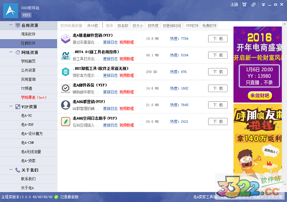Screen dimensions: 287x202
Task: Open the title bar dropdown menu arrow
Action: coord(263,5)
